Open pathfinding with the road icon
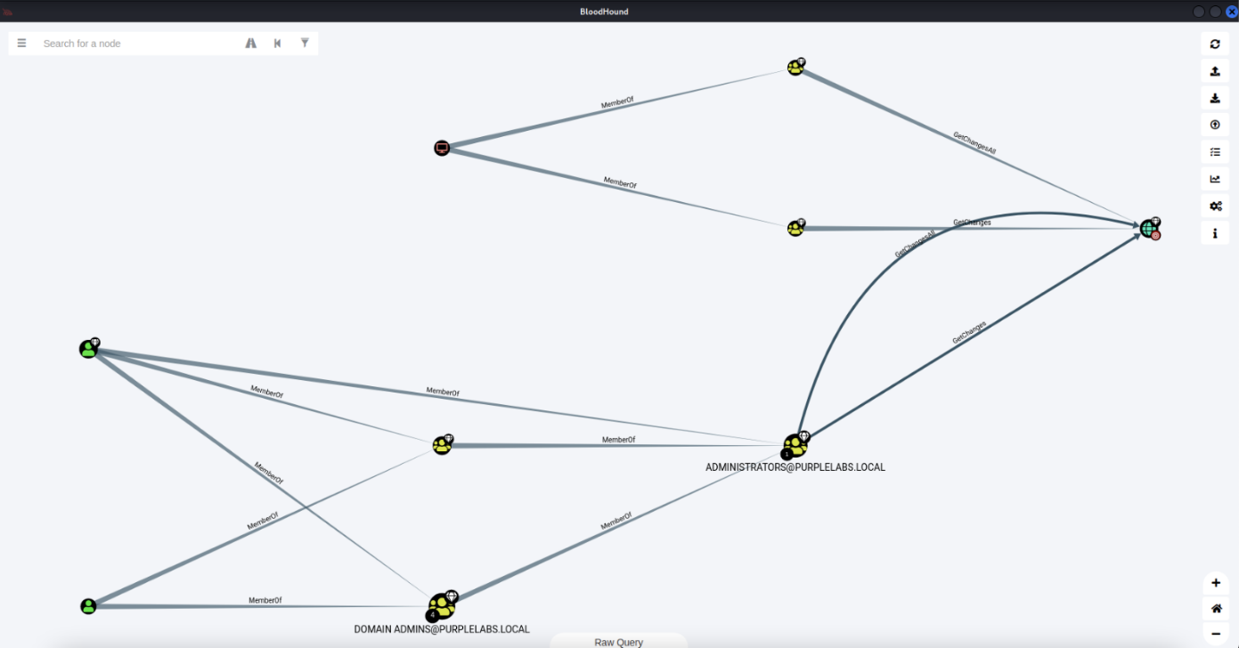This screenshot has width=1239, height=648. pos(251,43)
